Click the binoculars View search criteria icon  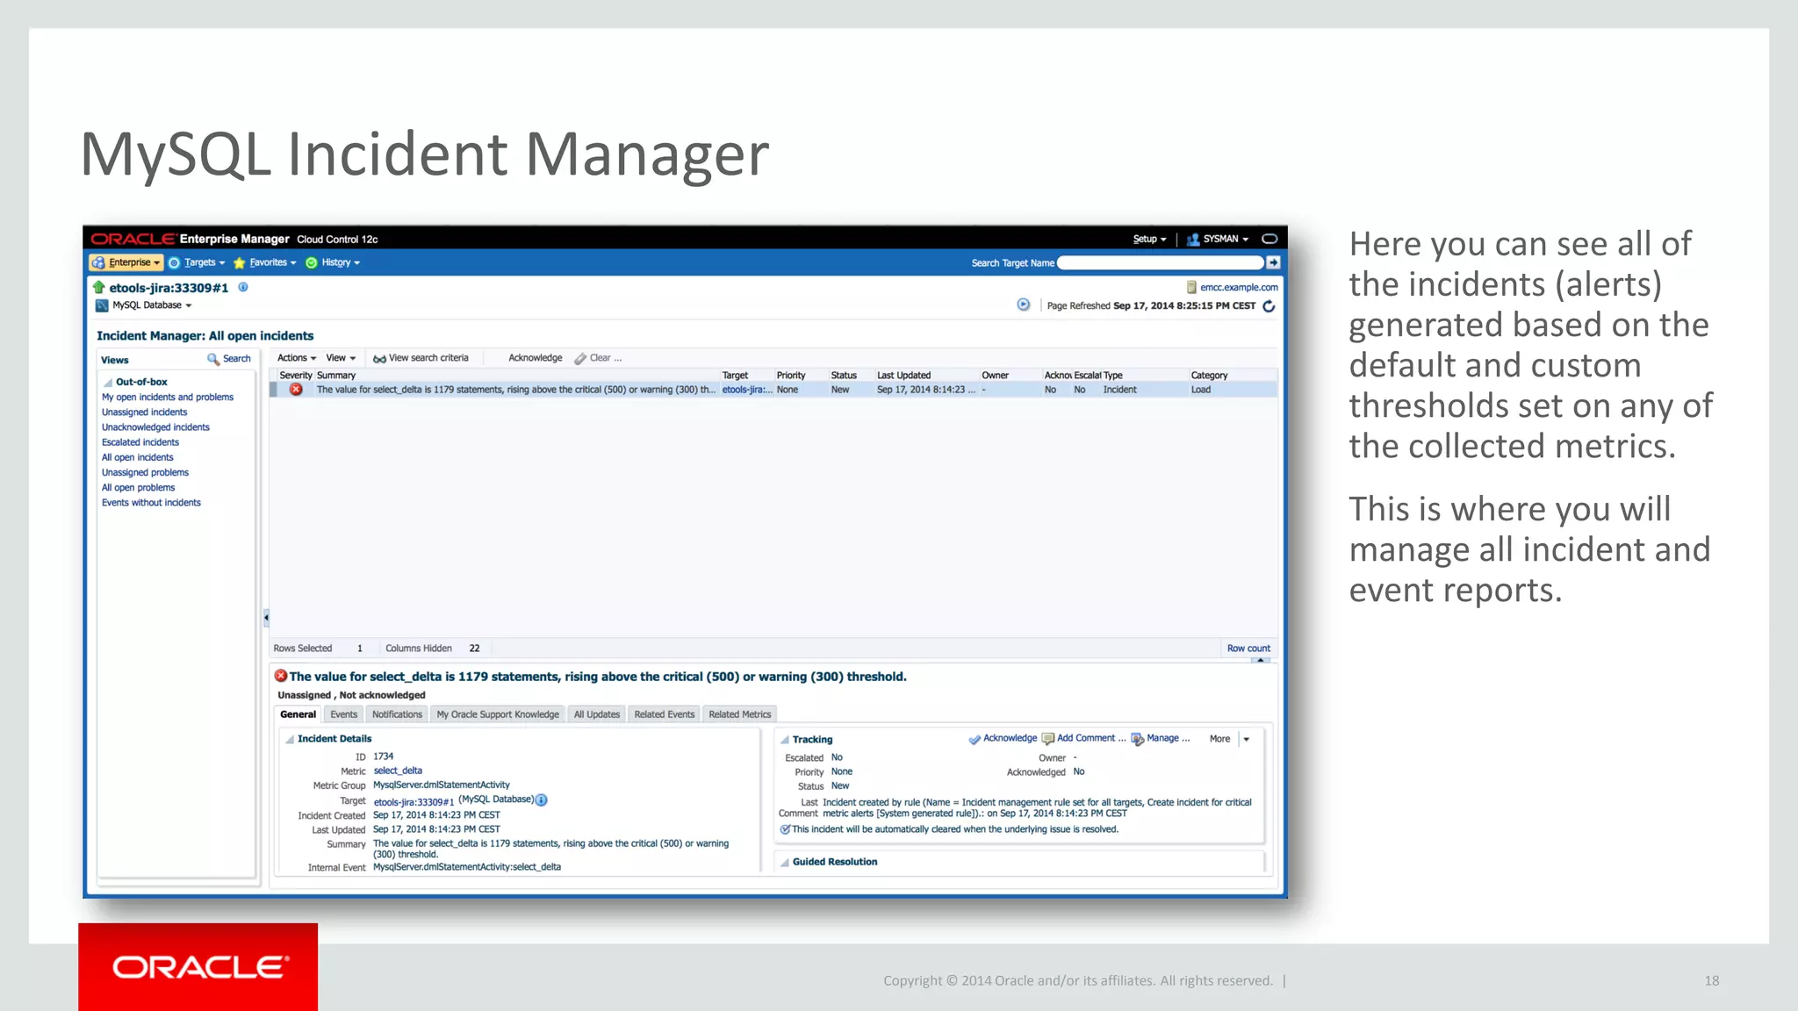[379, 358]
